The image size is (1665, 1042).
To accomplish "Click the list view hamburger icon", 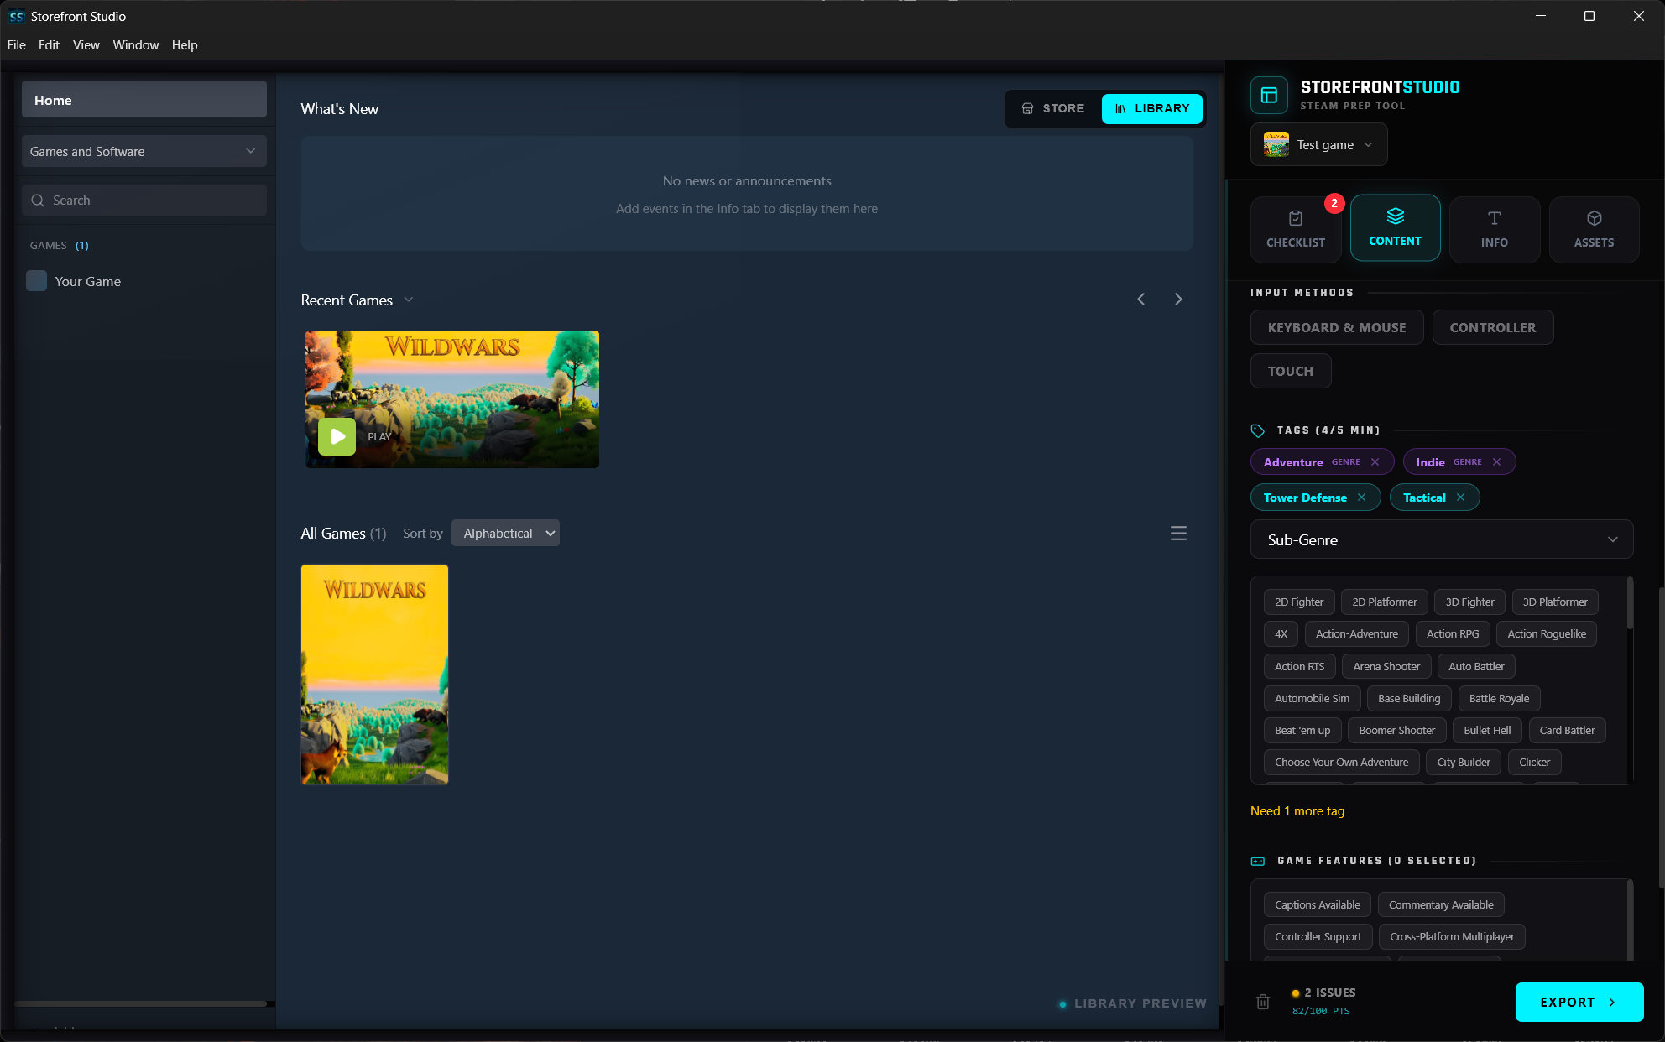I will 1178,534.
